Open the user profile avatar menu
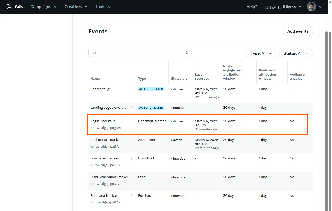The width and height of the screenshot is (332, 211). coord(311,7)
